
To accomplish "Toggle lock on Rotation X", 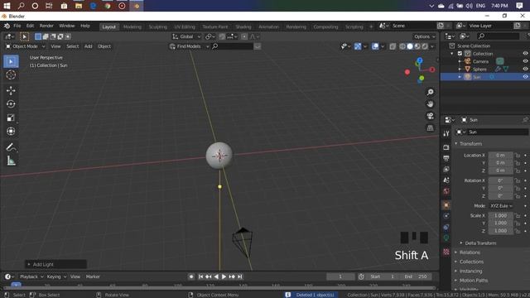I will click(x=518, y=180).
